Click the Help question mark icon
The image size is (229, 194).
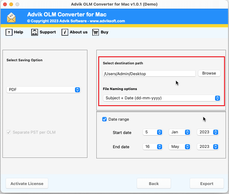click(9, 32)
